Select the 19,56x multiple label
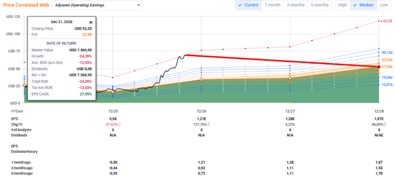 click(x=387, y=77)
